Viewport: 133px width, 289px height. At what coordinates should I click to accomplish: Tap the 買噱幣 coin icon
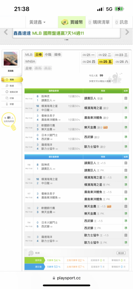tap(65, 22)
